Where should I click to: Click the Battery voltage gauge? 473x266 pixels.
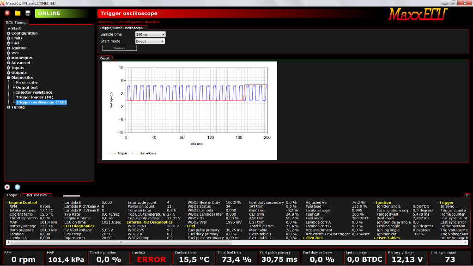(407, 258)
